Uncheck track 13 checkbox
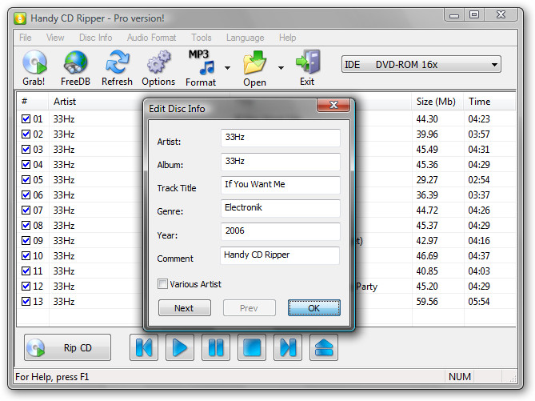This screenshot has width=535, height=401. [26, 301]
